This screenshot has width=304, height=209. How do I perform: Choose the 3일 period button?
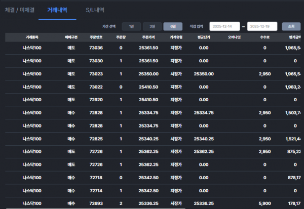pos(153,26)
